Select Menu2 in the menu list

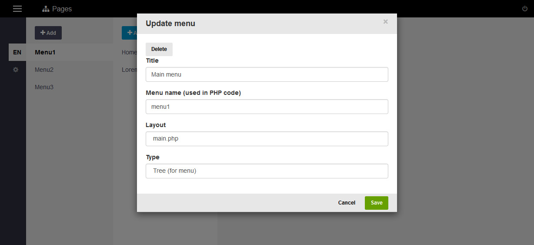[x=44, y=70]
